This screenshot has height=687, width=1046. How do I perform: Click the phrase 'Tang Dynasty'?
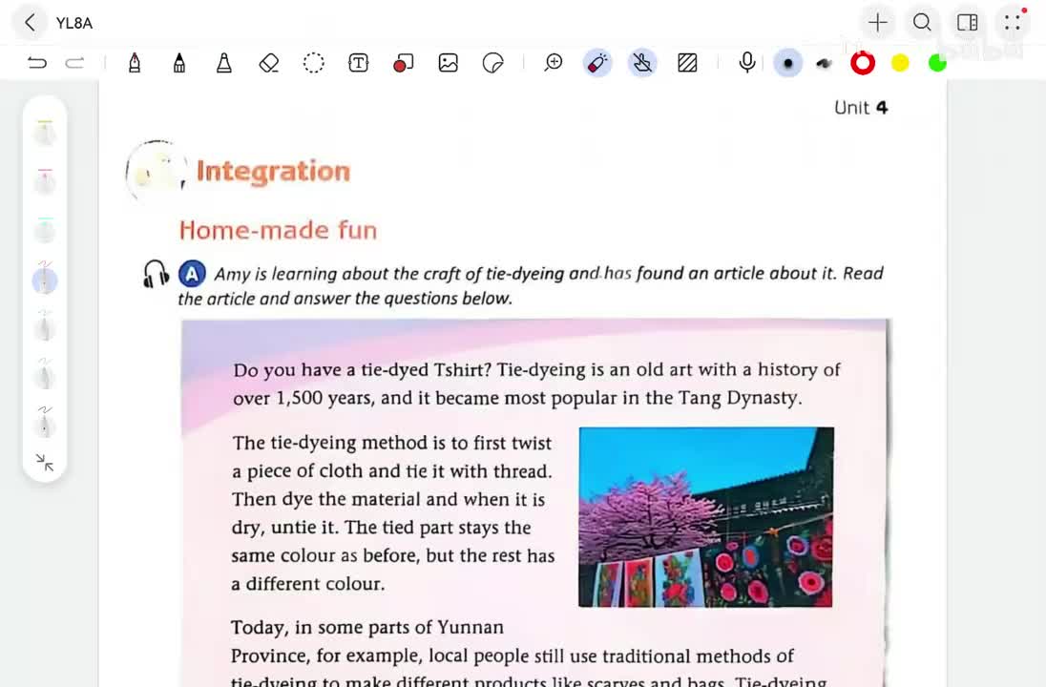[x=738, y=398]
